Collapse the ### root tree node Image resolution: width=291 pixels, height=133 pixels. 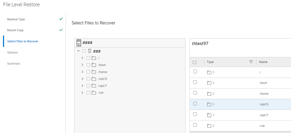pos(78,51)
